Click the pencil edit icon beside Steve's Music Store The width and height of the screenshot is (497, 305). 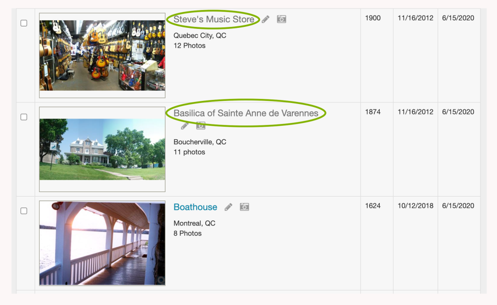266,19
